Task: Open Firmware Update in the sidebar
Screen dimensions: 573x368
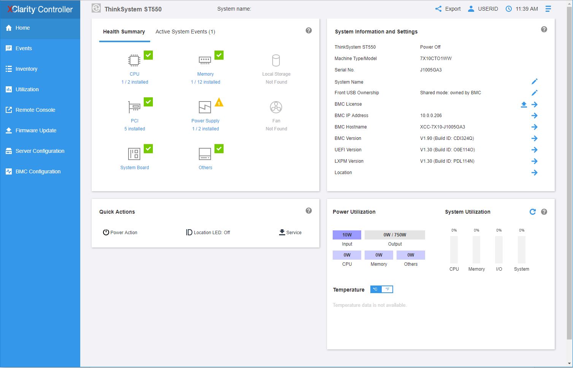Action: [x=36, y=130]
